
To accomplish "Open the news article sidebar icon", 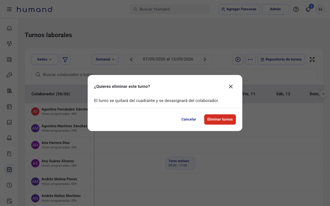I will tap(9, 59).
